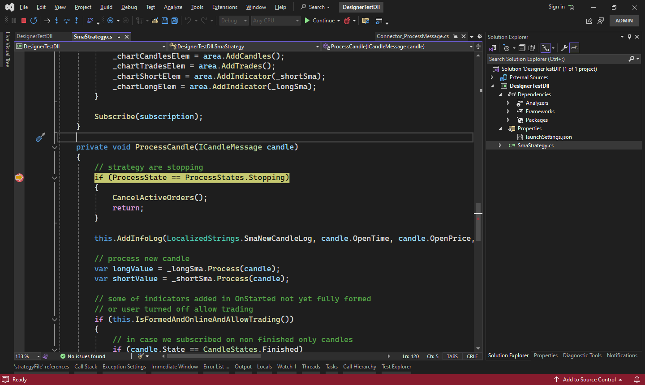
Task: Switch views in the Solution Explorer toolbar
Action: point(493,48)
